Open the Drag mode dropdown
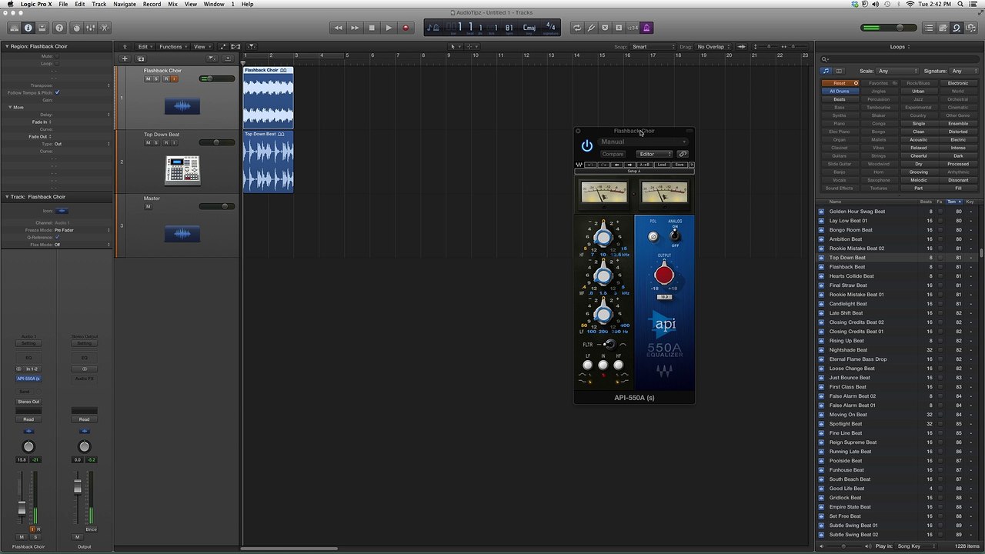The image size is (985, 554). (713, 47)
